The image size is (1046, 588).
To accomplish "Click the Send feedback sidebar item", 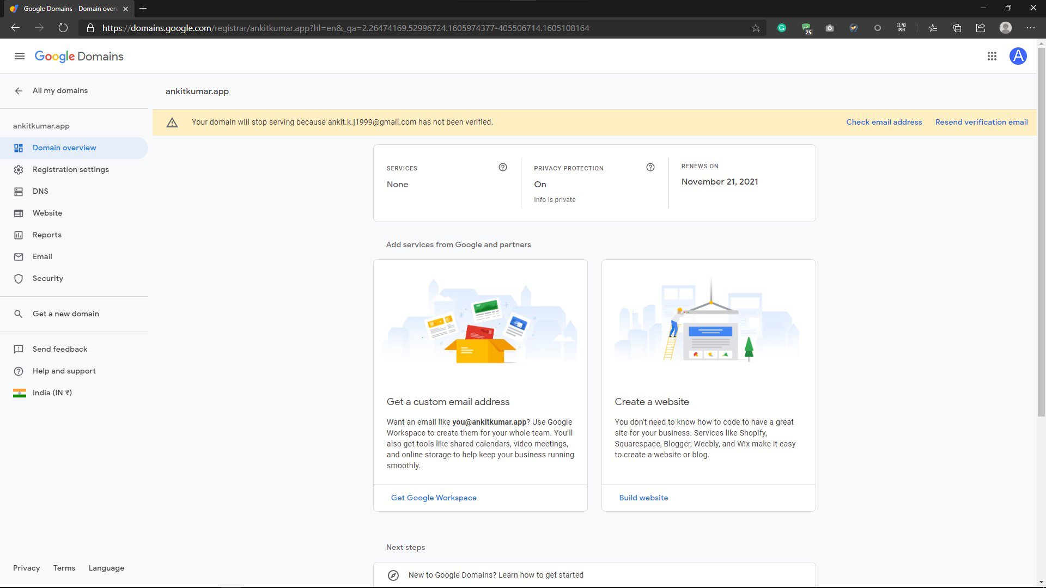I will click(x=60, y=349).
